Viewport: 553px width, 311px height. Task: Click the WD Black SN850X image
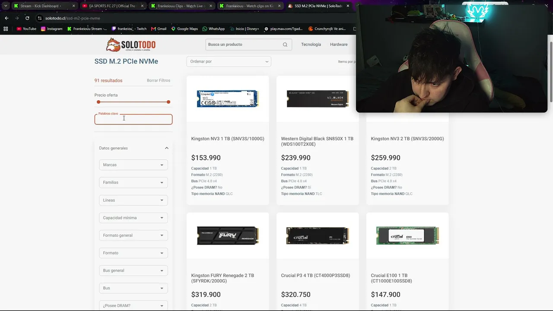(318, 98)
